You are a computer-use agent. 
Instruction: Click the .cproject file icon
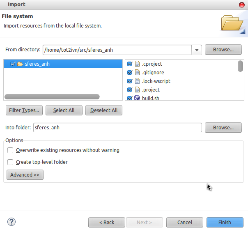pyautogui.click(x=137, y=64)
